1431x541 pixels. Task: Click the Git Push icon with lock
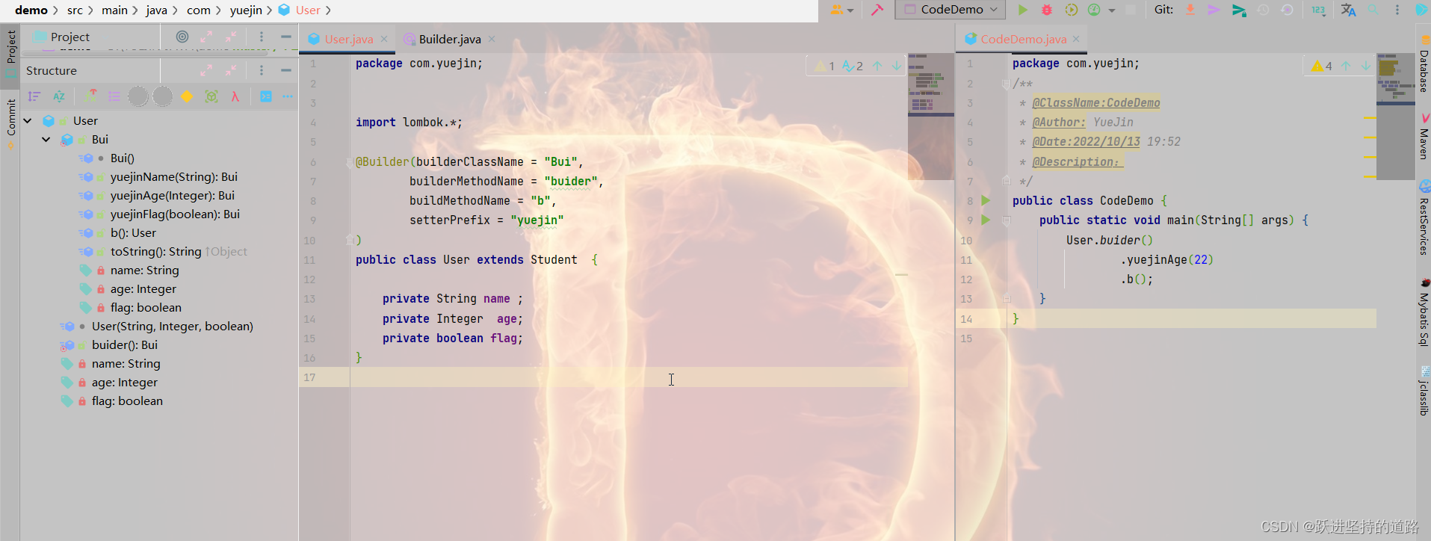click(1239, 10)
